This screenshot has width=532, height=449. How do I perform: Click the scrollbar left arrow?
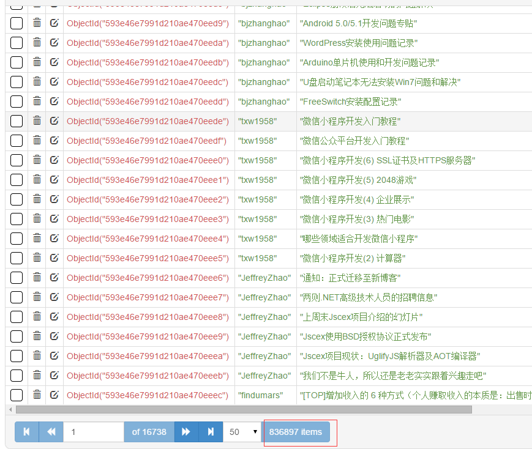pyautogui.click(x=10, y=410)
